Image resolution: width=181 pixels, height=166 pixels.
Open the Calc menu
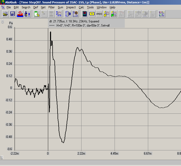81,7
